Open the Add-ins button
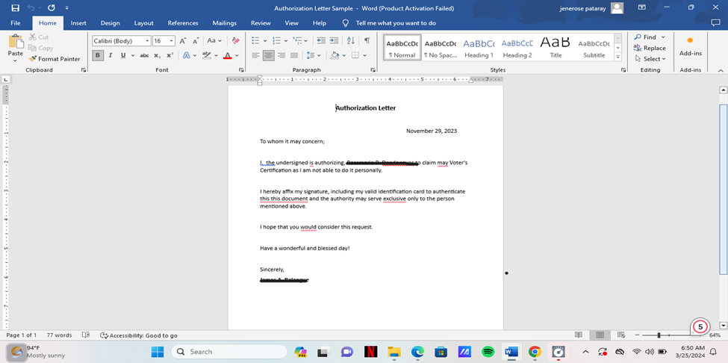 click(x=691, y=47)
